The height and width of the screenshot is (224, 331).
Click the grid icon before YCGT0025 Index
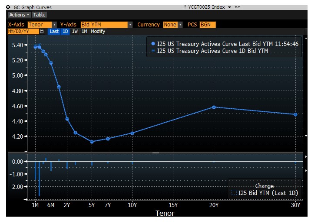[185, 7]
